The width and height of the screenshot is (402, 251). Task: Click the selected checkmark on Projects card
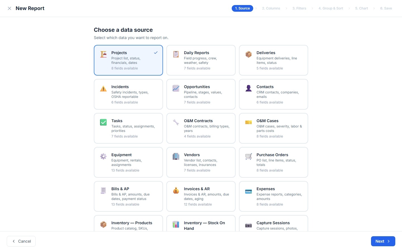[x=156, y=52]
